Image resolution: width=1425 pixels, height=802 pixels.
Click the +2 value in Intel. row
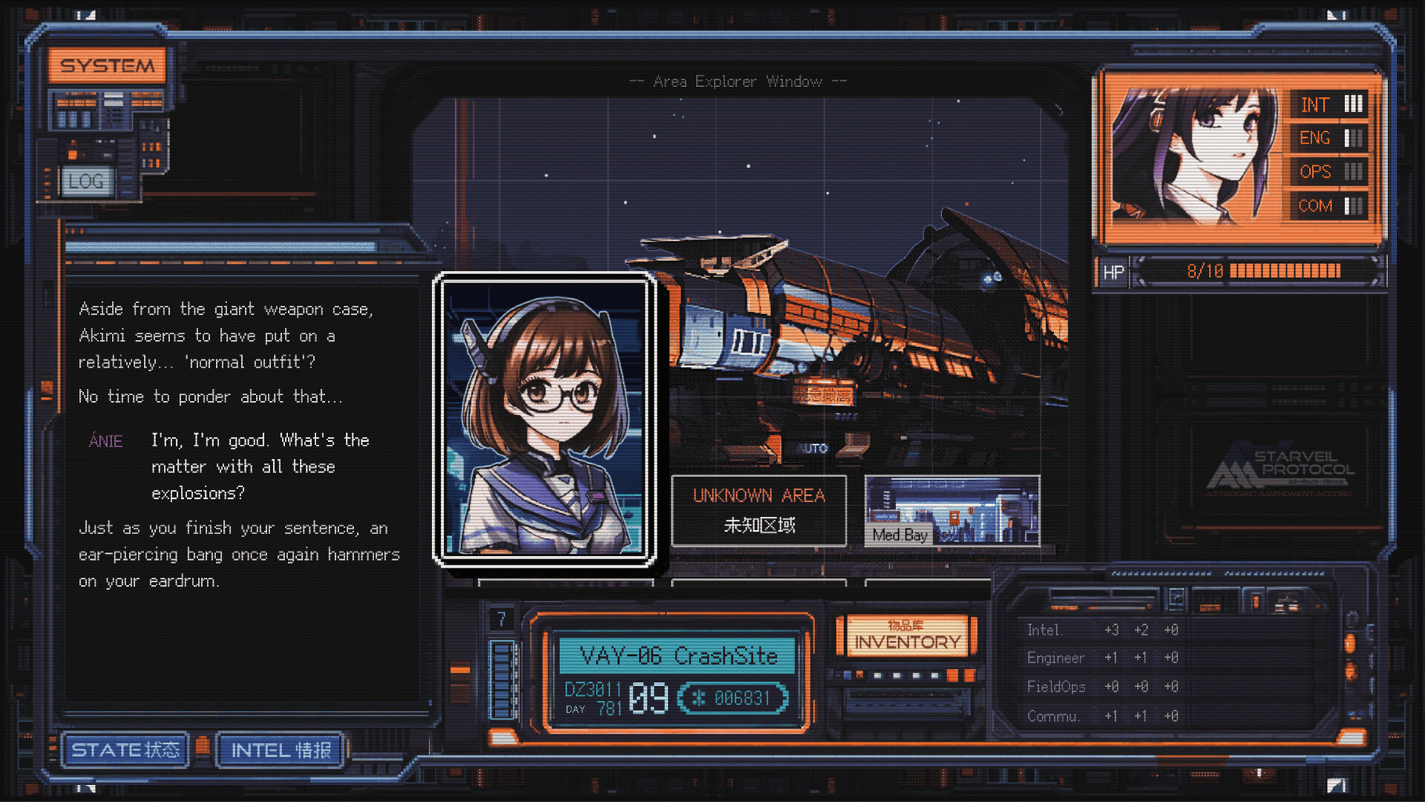(1141, 630)
